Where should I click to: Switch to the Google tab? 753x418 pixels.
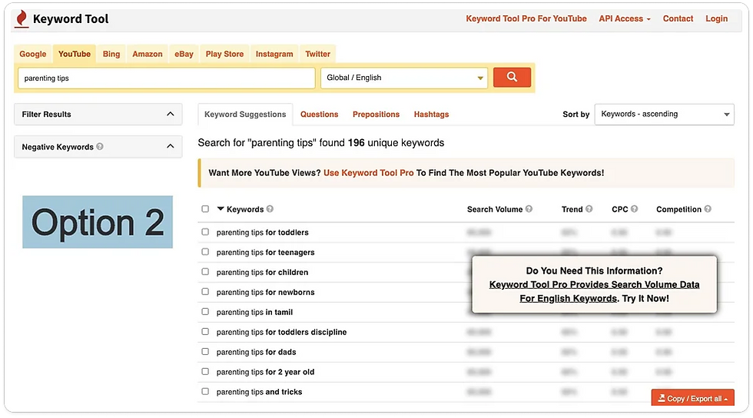(x=32, y=54)
